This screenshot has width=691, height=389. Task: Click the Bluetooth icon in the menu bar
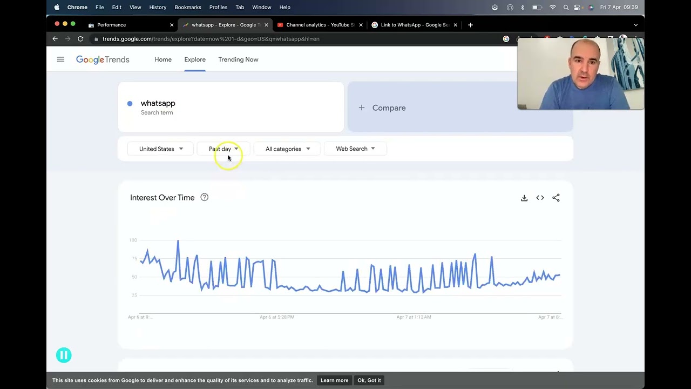pos(523,7)
